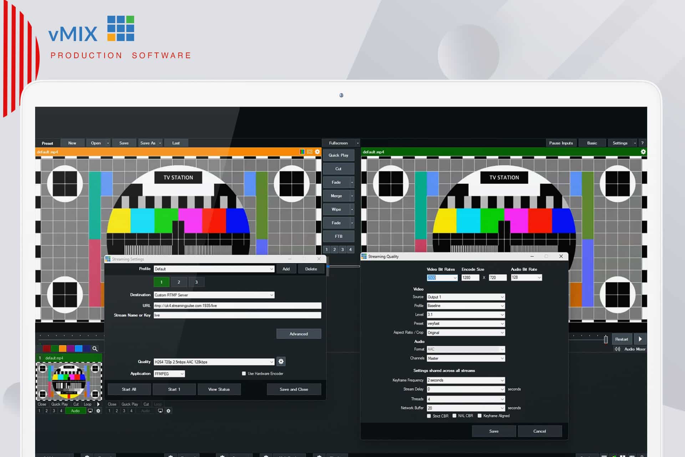
Task: Open the Destination dropdown showing Custom RTMP Server
Action: (x=214, y=295)
